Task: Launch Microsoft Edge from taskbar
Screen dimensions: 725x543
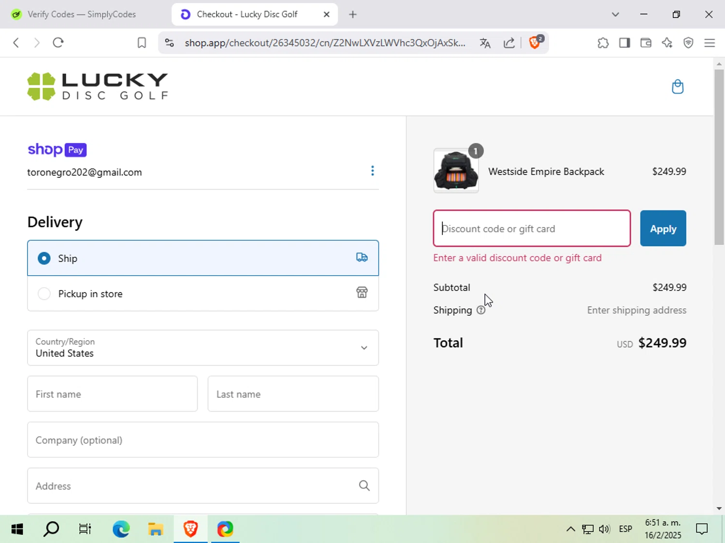Action: tap(121, 529)
